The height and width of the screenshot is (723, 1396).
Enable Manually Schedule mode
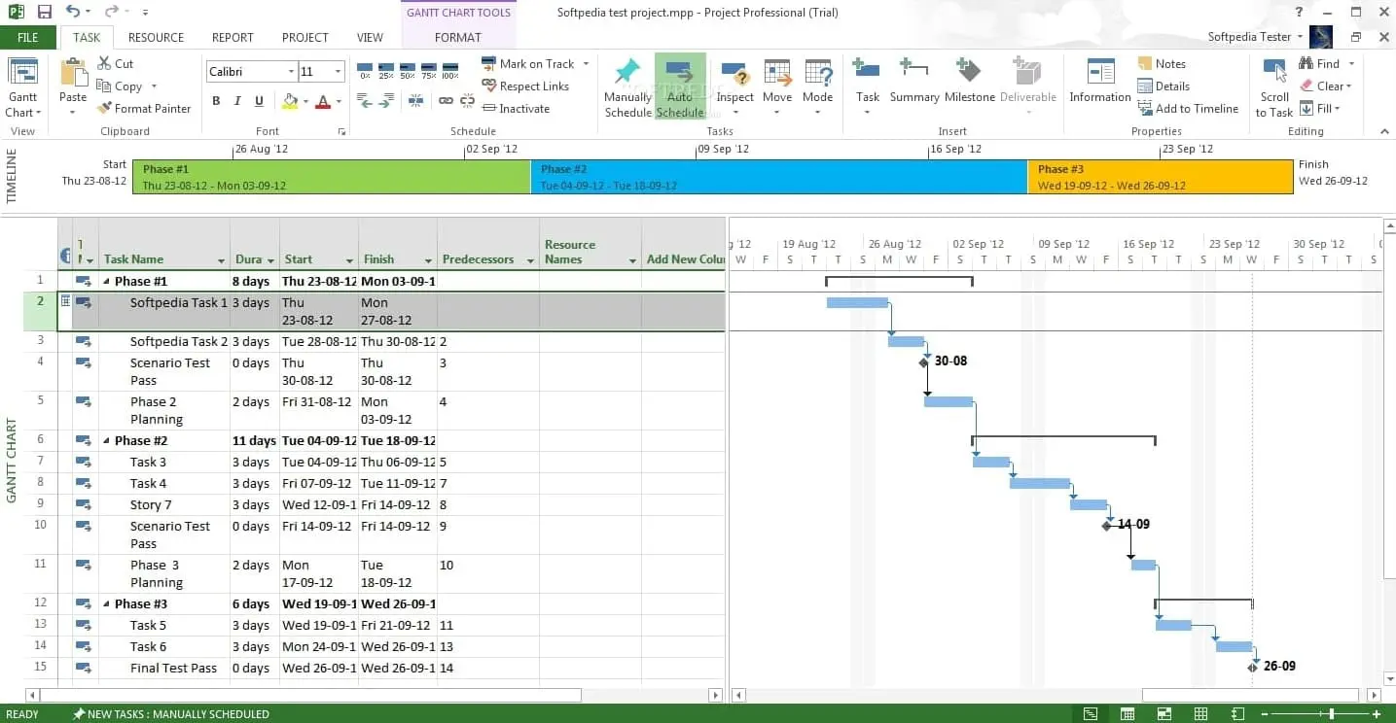(627, 87)
